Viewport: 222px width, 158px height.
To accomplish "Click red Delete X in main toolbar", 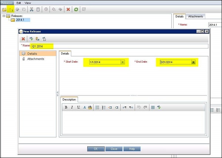I will click(68, 9).
